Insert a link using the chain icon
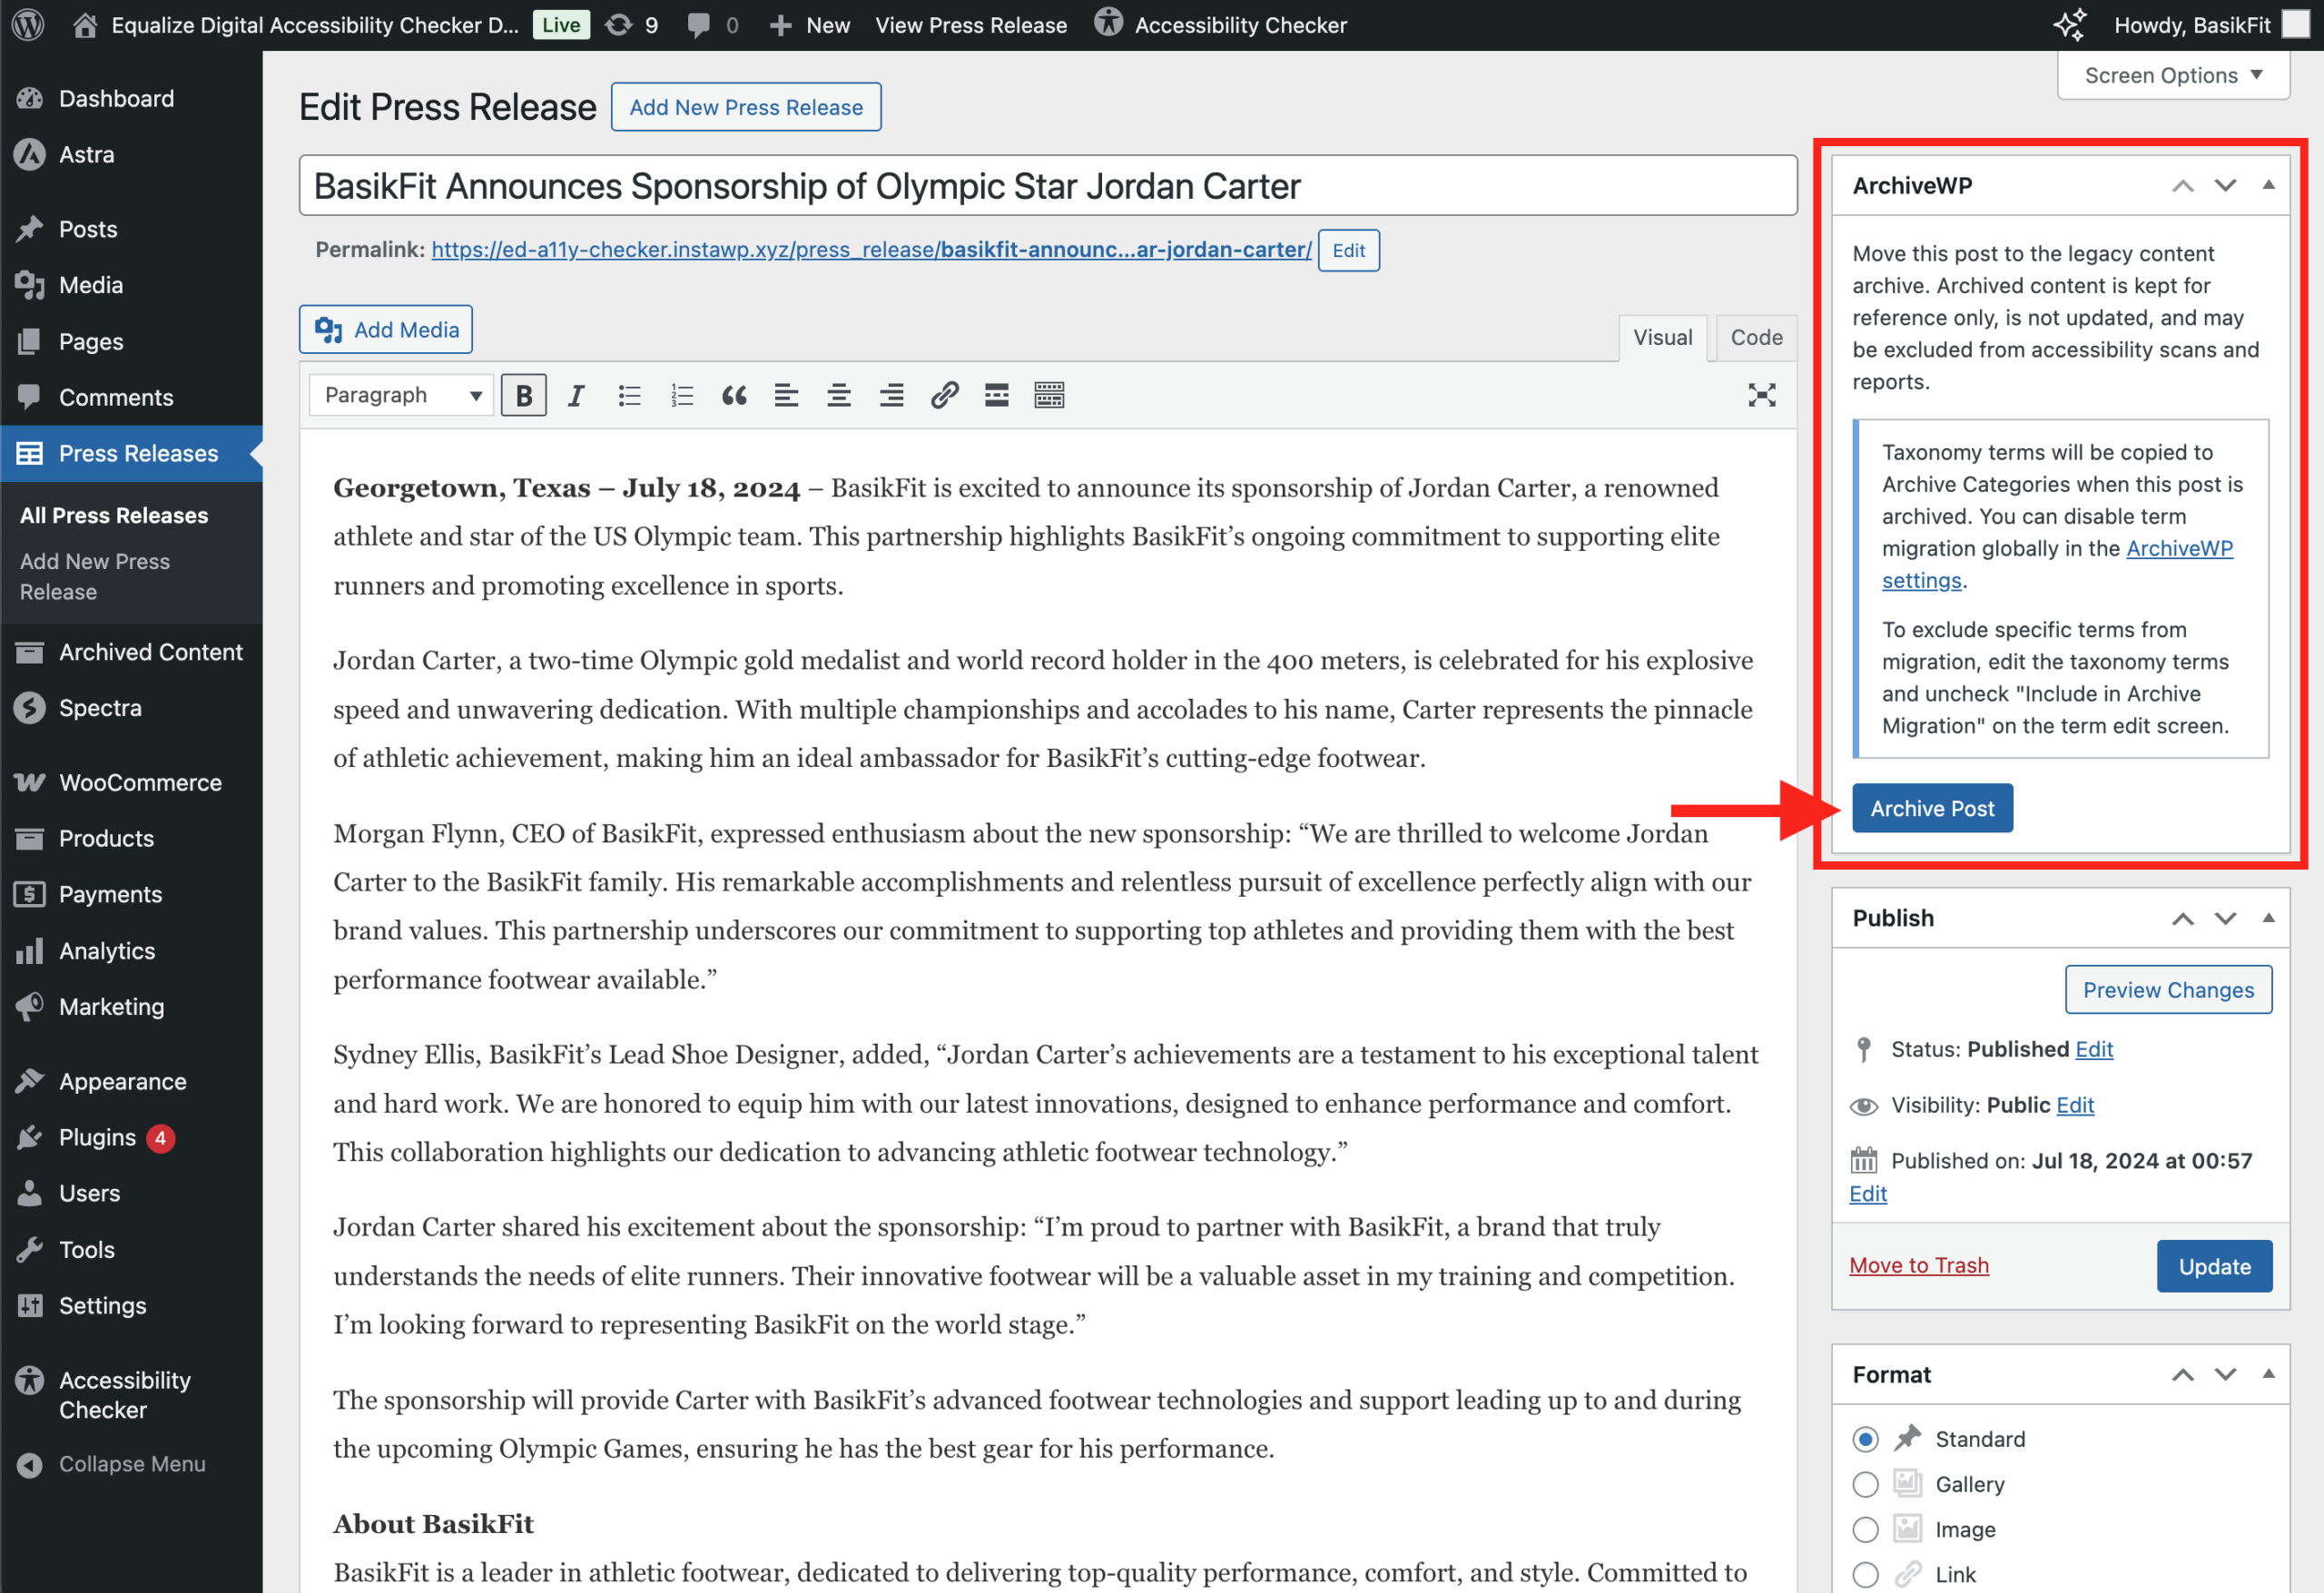The width and height of the screenshot is (2324, 1593). point(943,395)
